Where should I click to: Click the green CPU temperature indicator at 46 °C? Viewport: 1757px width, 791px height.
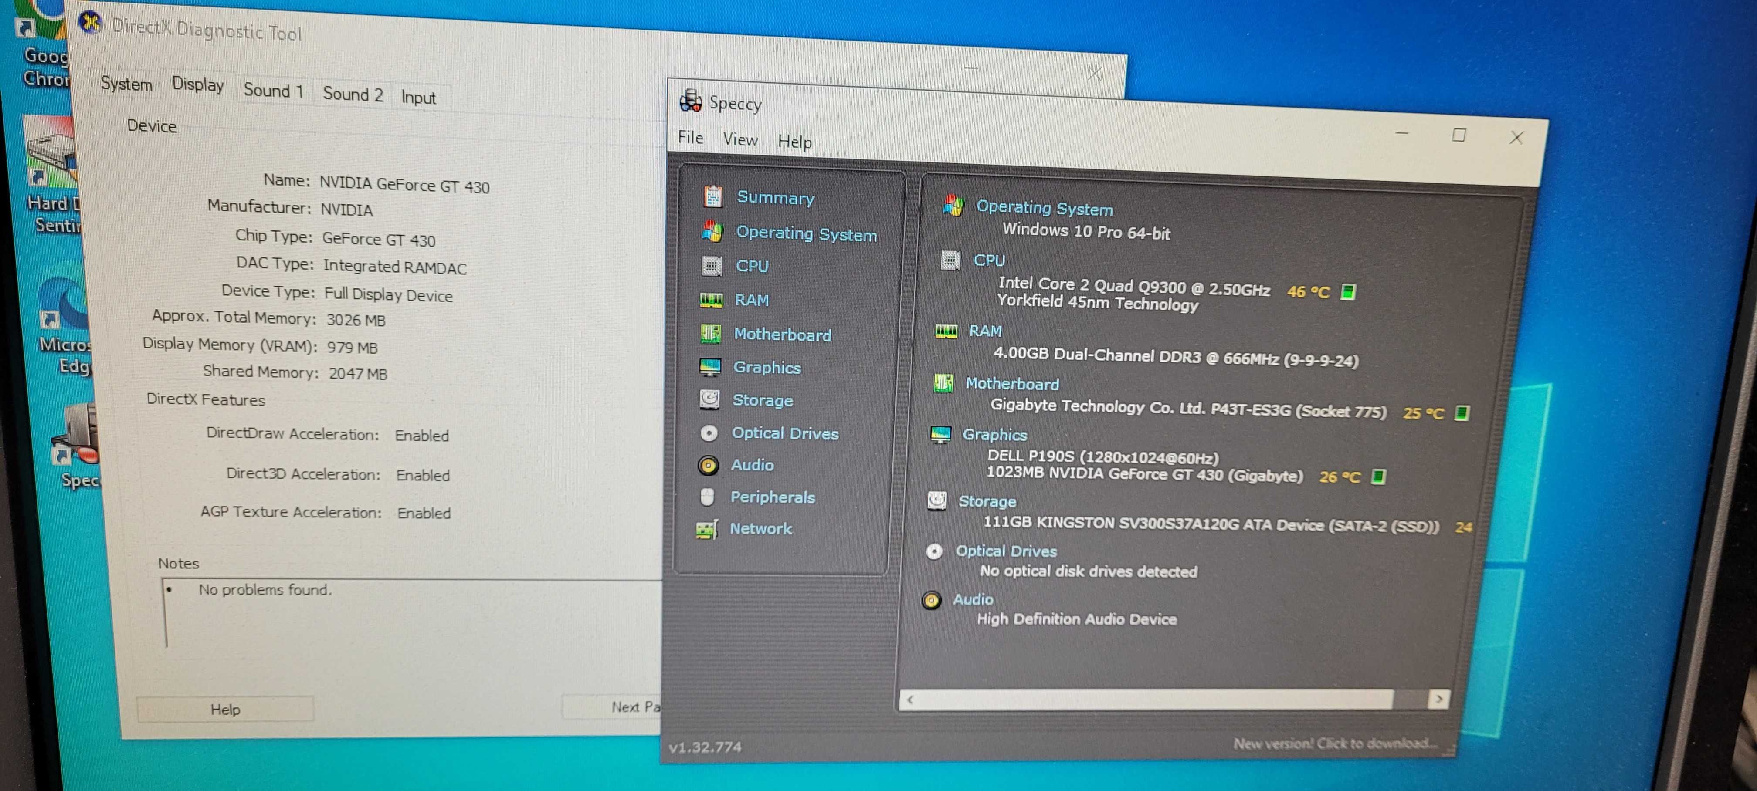pos(1348,292)
